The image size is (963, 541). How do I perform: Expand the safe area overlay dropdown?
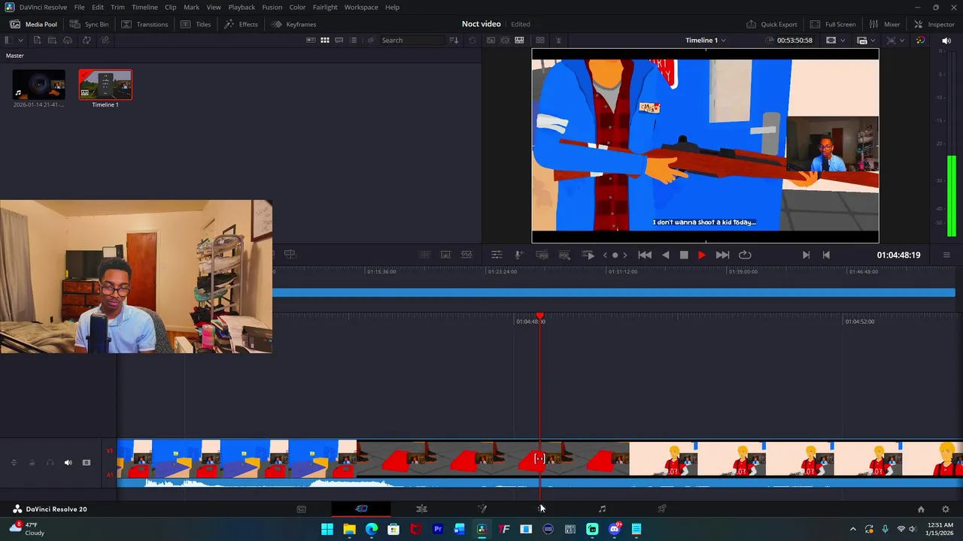click(x=842, y=40)
